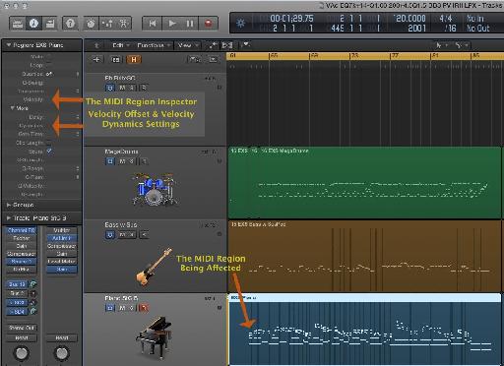Click the blue power button on Bass track
504x366 pixels.
[x=110, y=234]
